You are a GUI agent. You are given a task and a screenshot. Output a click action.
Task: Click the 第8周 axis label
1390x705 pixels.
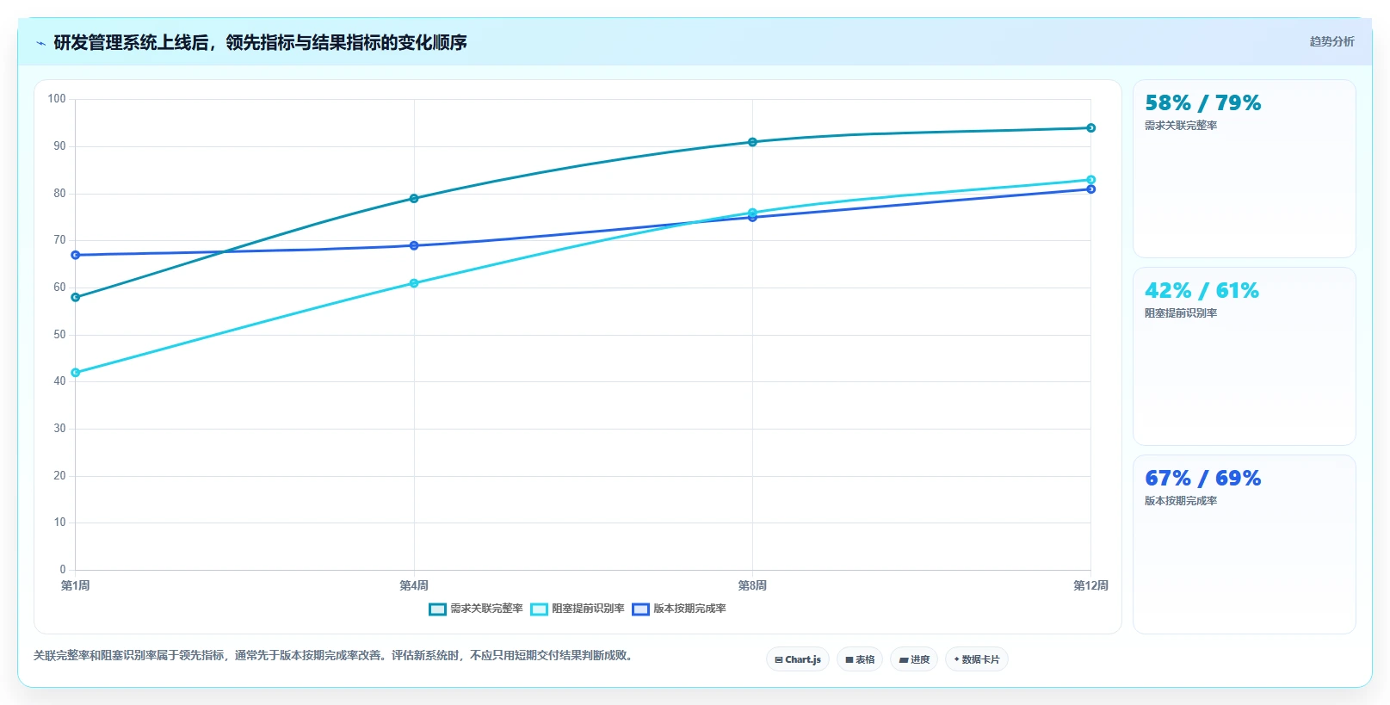pos(752,585)
